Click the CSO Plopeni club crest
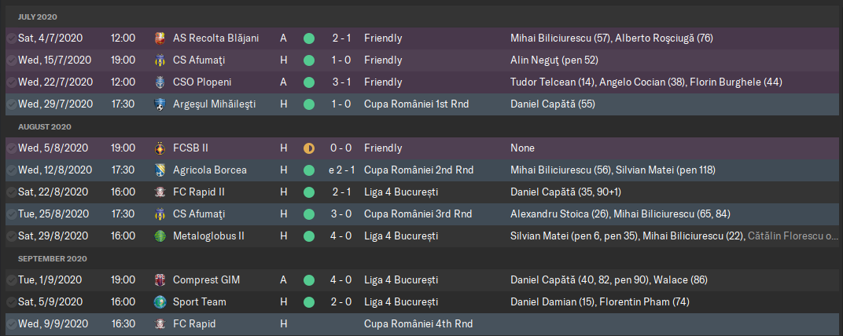Screen dimensions: 843x336 point(159,82)
